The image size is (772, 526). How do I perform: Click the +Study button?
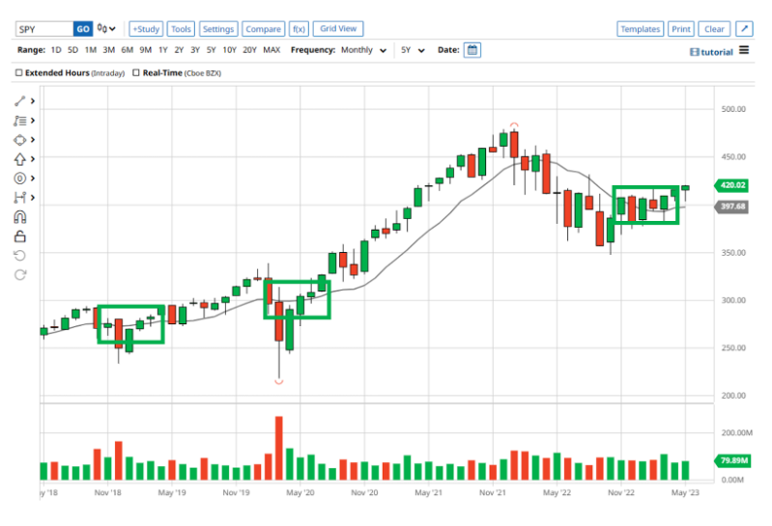pyautogui.click(x=146, y=30)
